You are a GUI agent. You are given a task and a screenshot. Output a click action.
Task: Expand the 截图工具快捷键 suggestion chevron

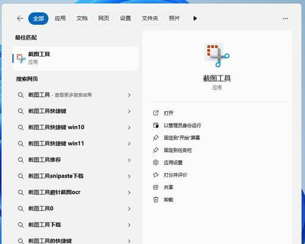(x=129, y=111)
